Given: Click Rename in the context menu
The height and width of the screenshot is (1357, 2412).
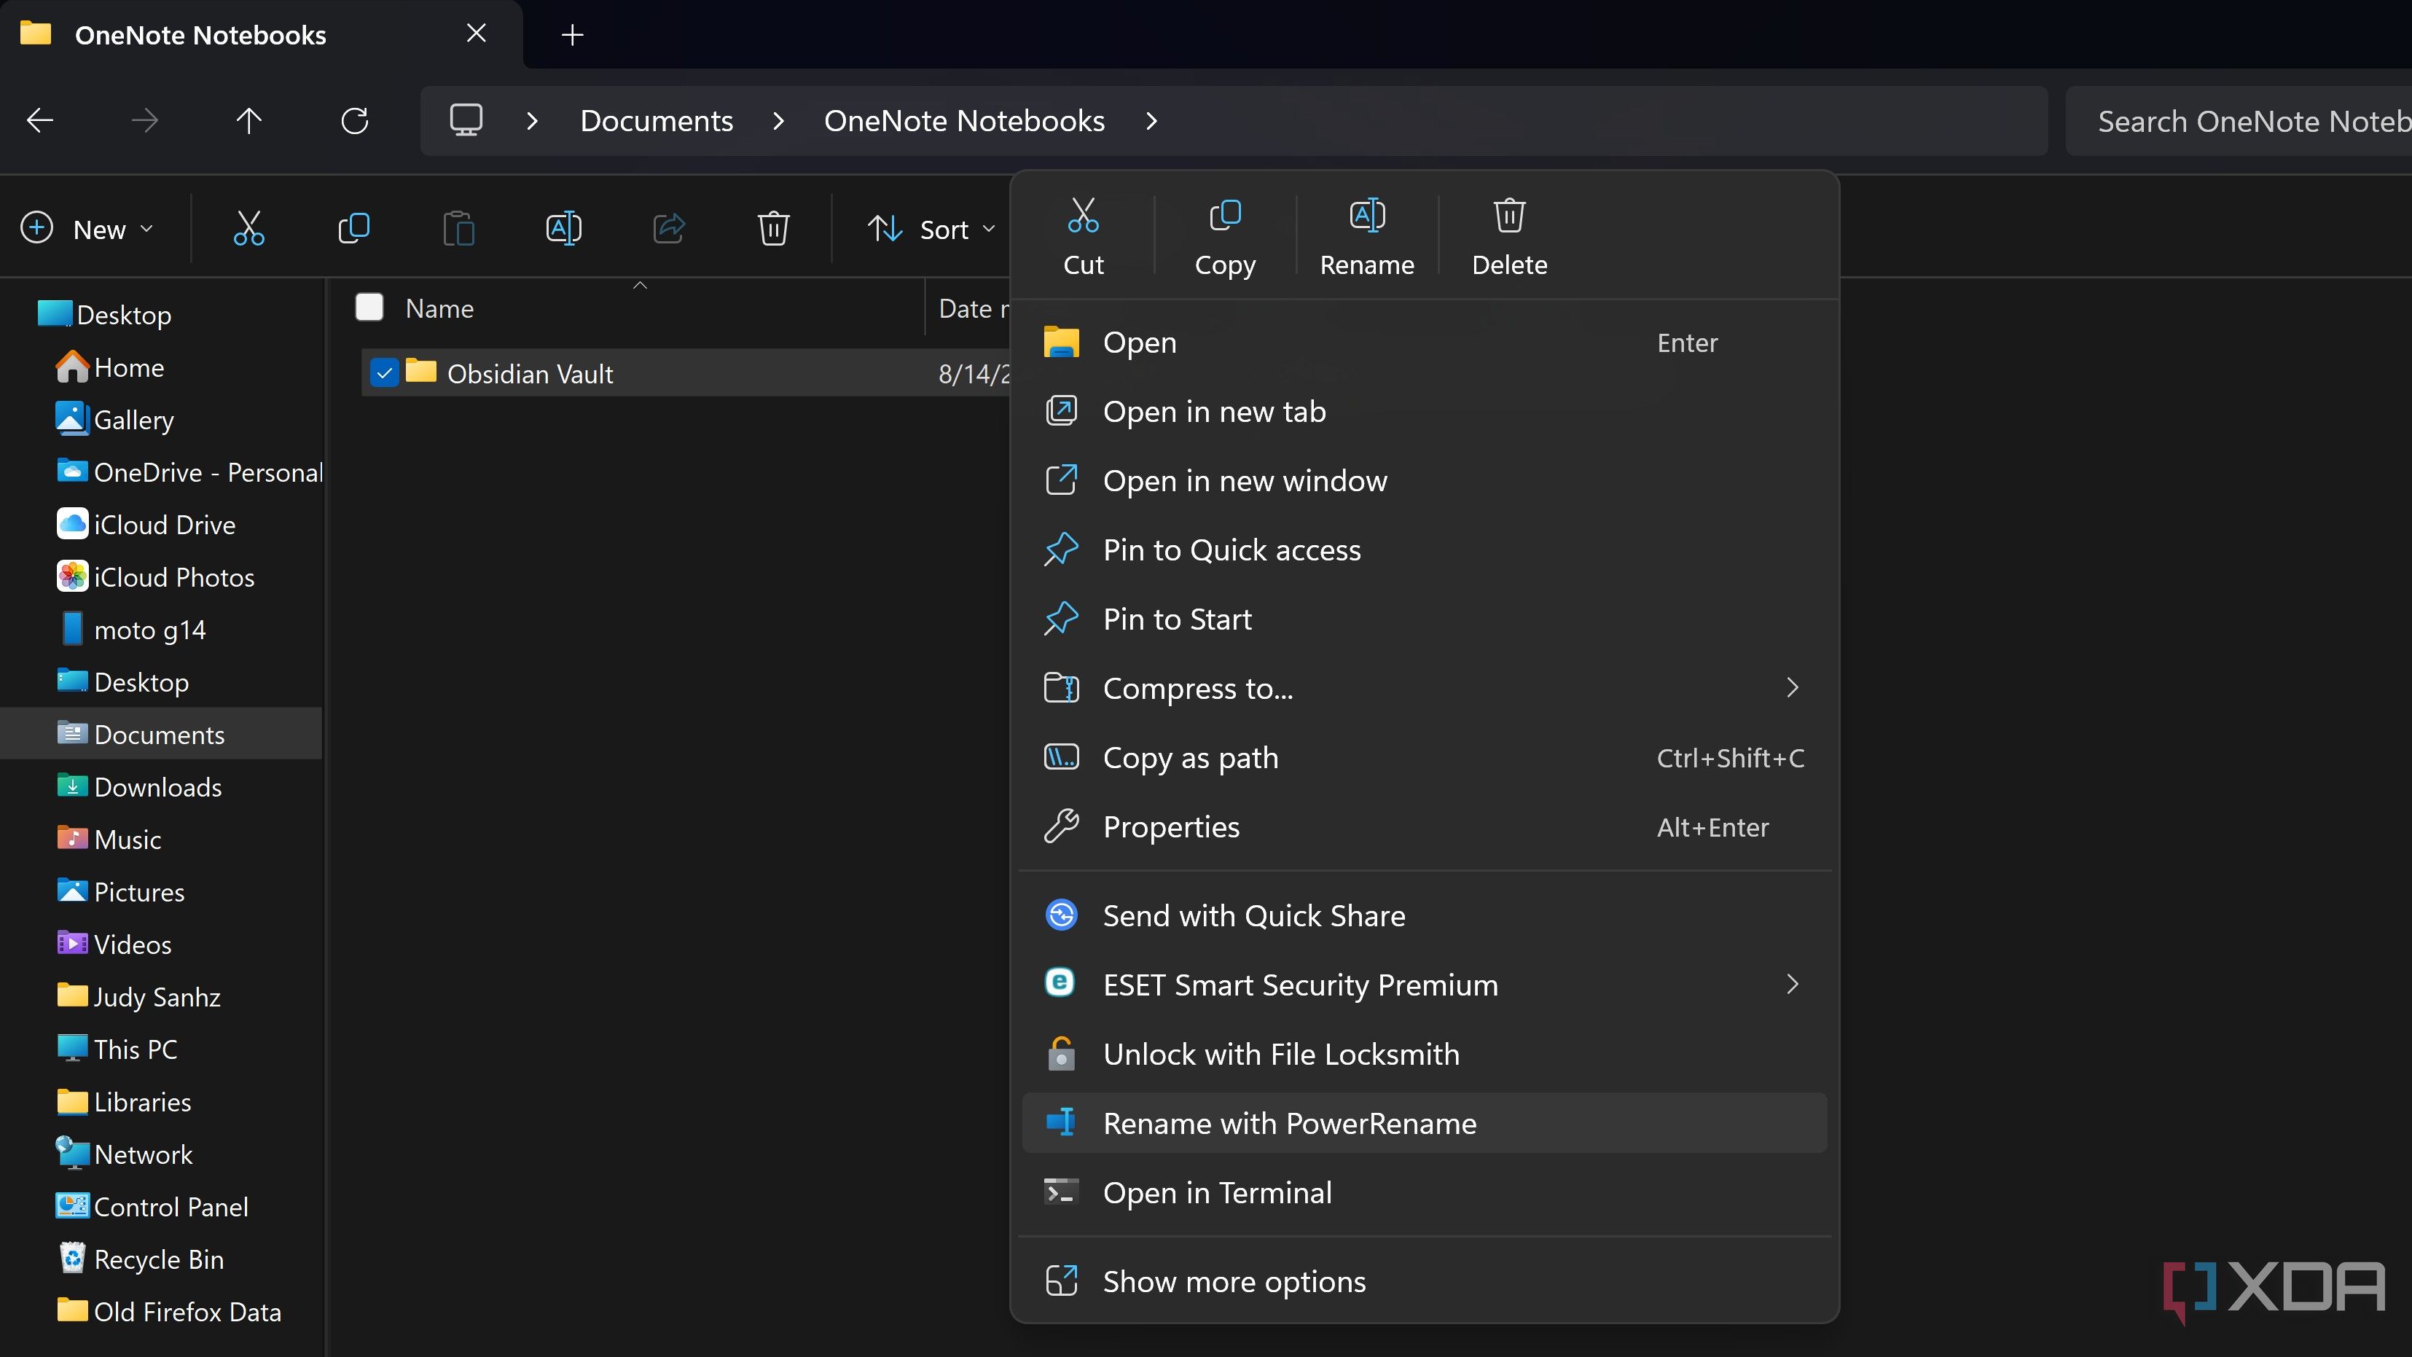Looking at the screenshot, I should point(1367,237).
